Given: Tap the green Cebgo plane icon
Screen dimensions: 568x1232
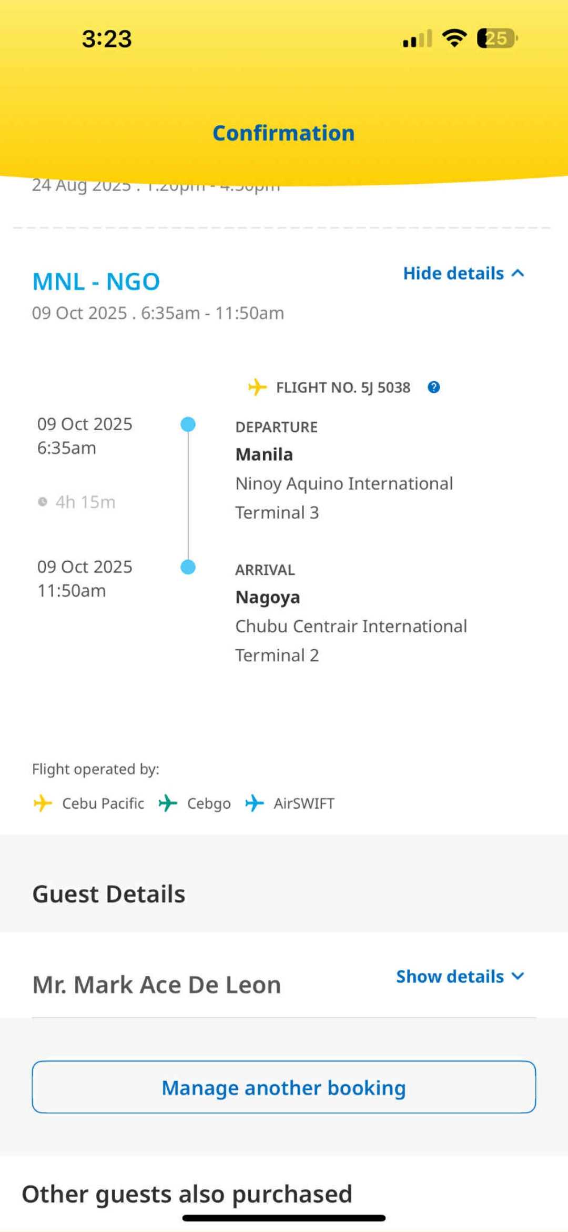Looking at the screenshot, I should point(168,803).
